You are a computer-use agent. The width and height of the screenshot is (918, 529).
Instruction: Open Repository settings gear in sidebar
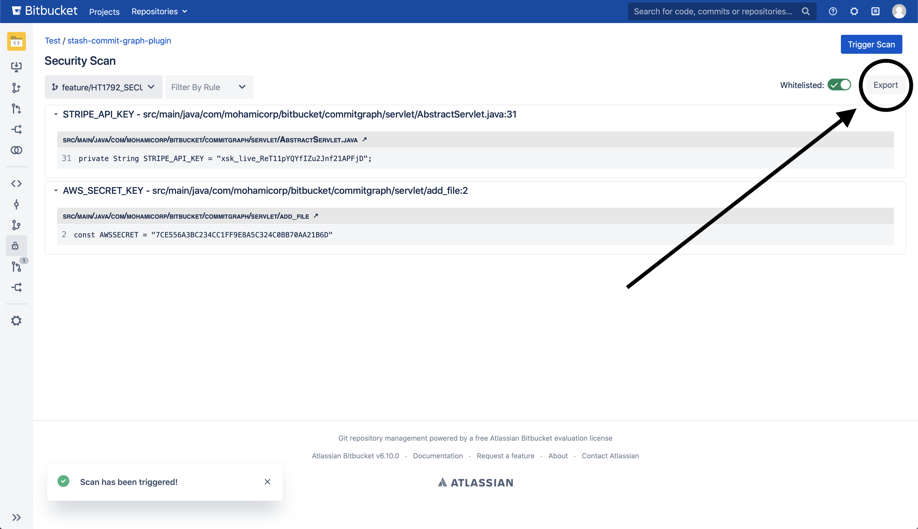click(x=16, y=321)
